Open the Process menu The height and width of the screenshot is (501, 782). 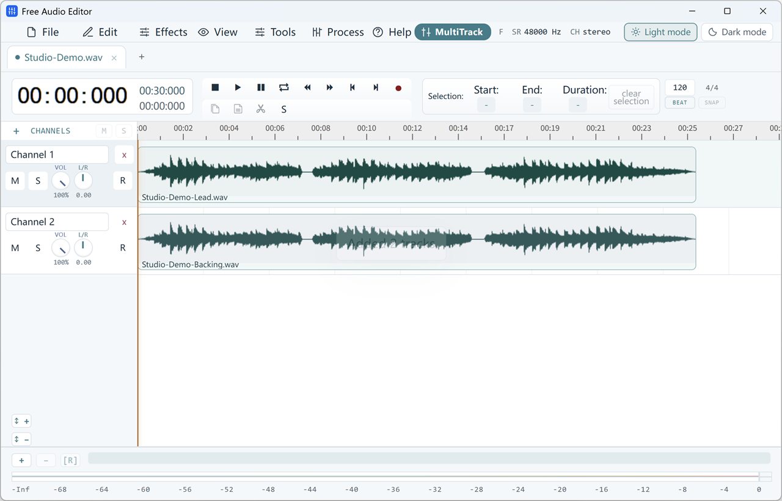pos(338,32)
